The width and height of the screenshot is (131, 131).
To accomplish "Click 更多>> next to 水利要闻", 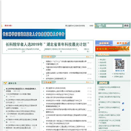I will click(88, 57).
